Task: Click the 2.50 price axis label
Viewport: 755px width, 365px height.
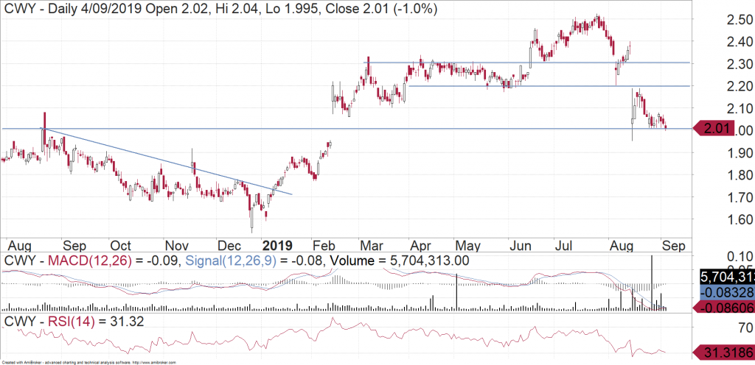Action: (721, 20)
